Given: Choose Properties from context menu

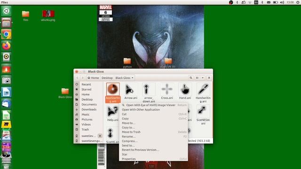Looking at the screenshot, I should point(153,159).
